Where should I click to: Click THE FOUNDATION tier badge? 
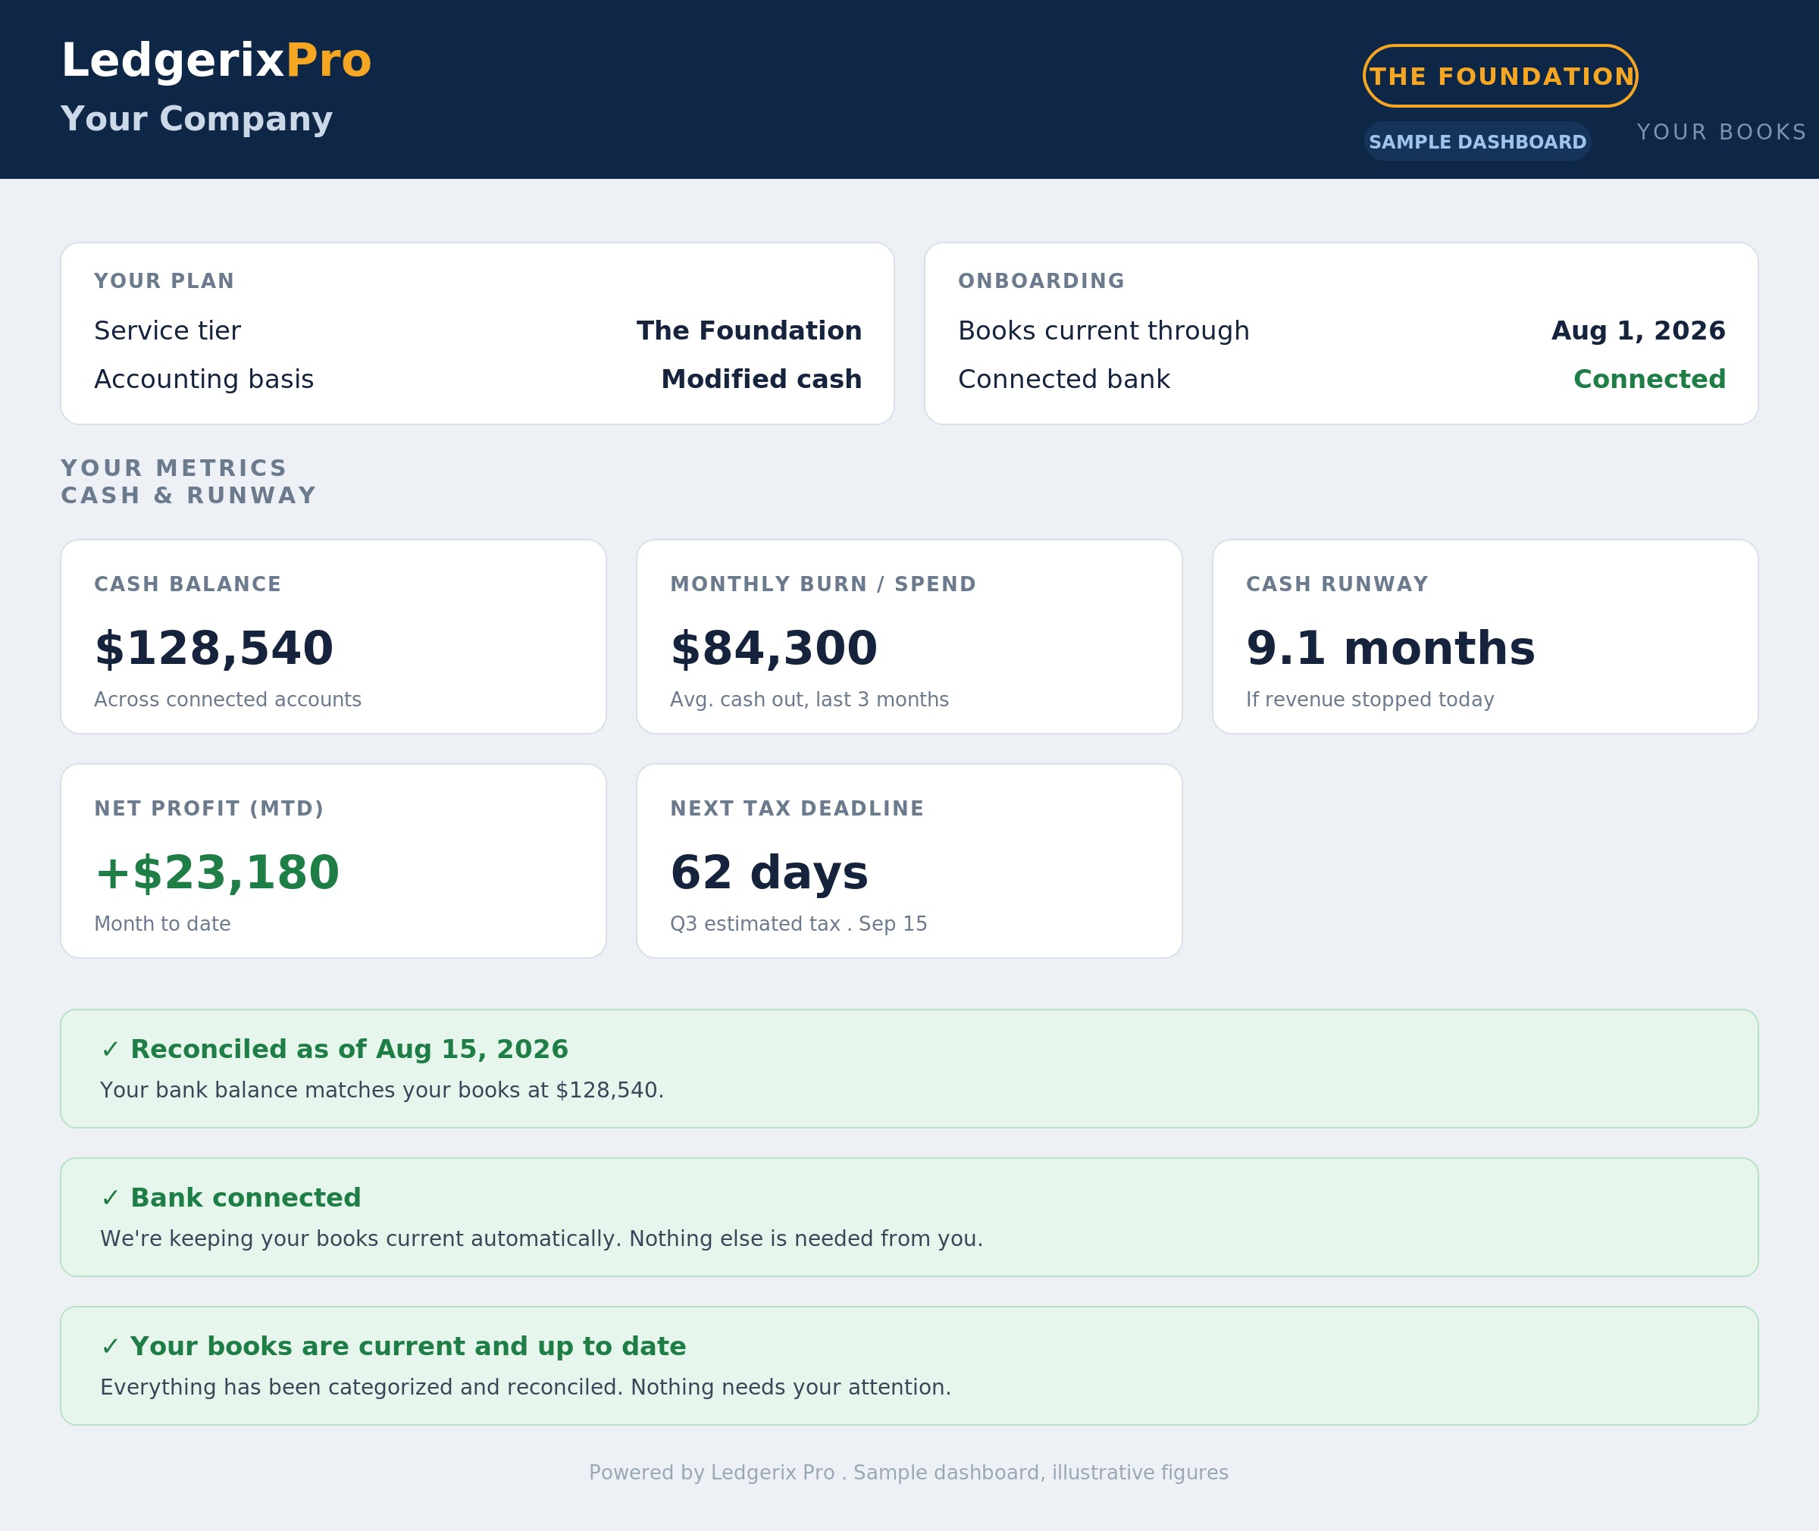tap(1501, 77)
